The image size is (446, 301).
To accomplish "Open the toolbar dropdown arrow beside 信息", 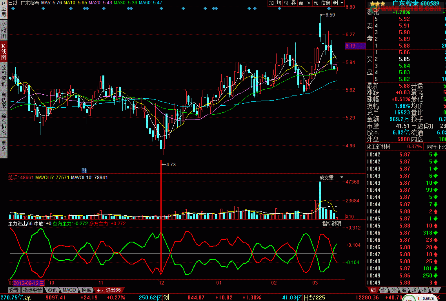I will [342, 3].
